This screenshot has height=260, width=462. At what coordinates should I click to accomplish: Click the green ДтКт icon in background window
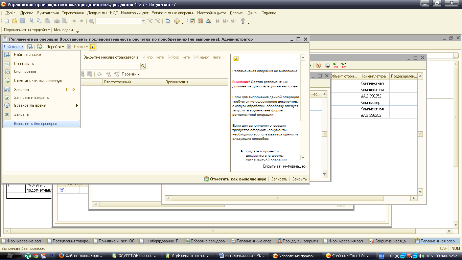coord(335,65)
